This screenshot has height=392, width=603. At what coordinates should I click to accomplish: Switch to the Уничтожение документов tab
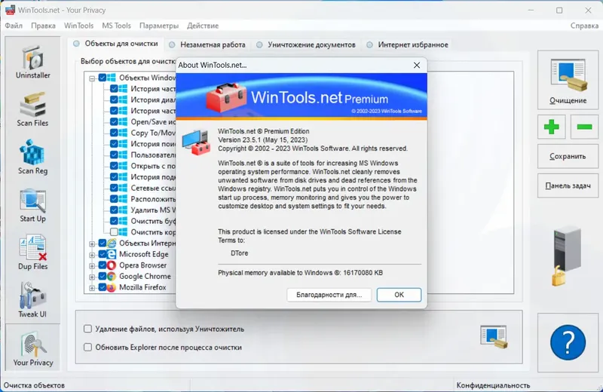[307, 44]
